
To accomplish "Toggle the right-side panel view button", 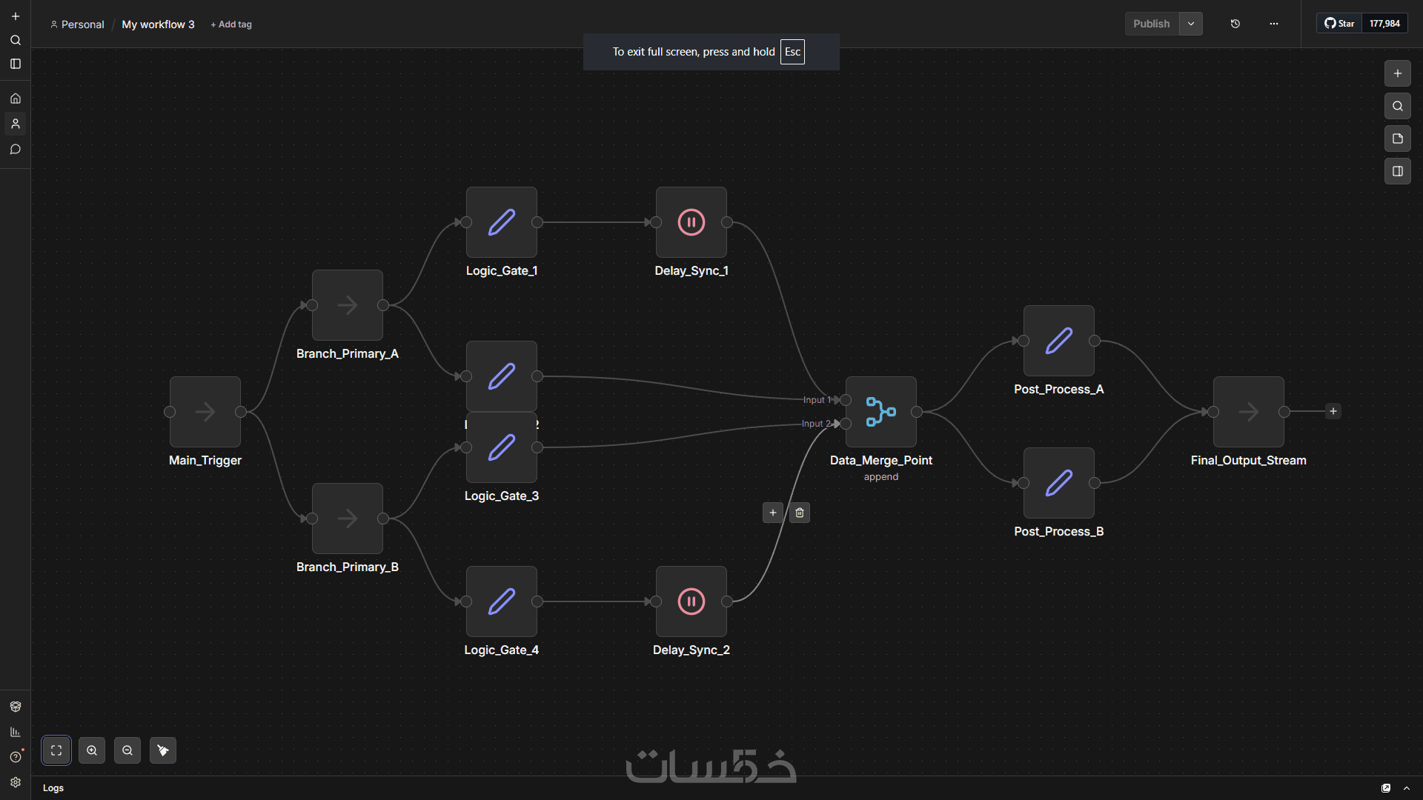I will (x=1398, y=171).
